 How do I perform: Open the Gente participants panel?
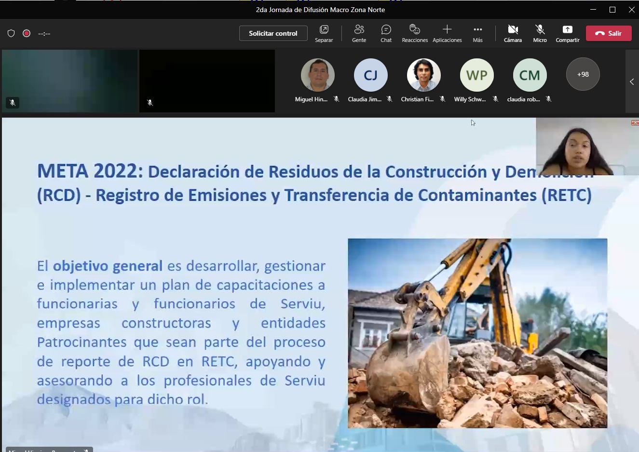pos(359,34)
